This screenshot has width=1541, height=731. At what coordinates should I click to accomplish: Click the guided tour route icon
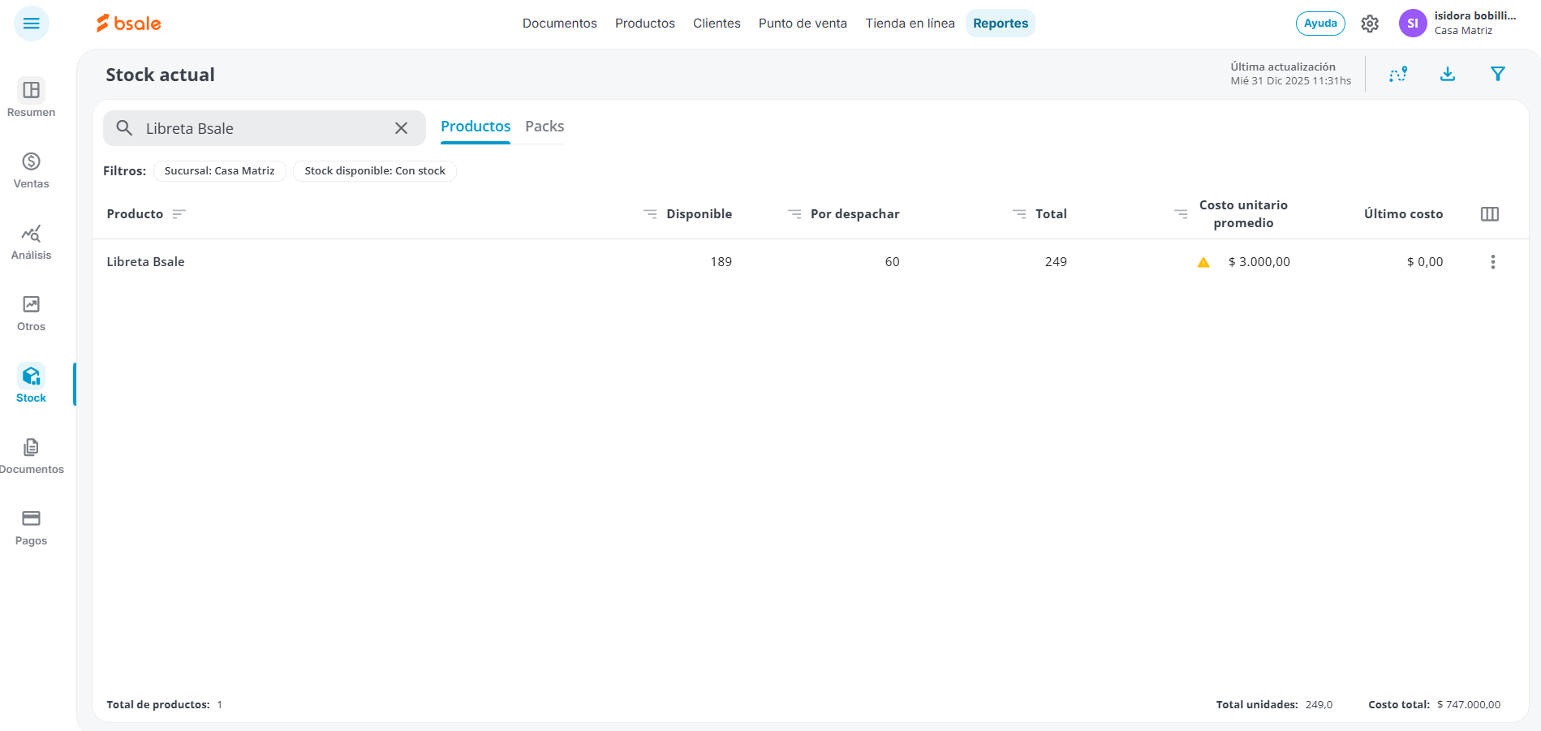coord(1398,74)
